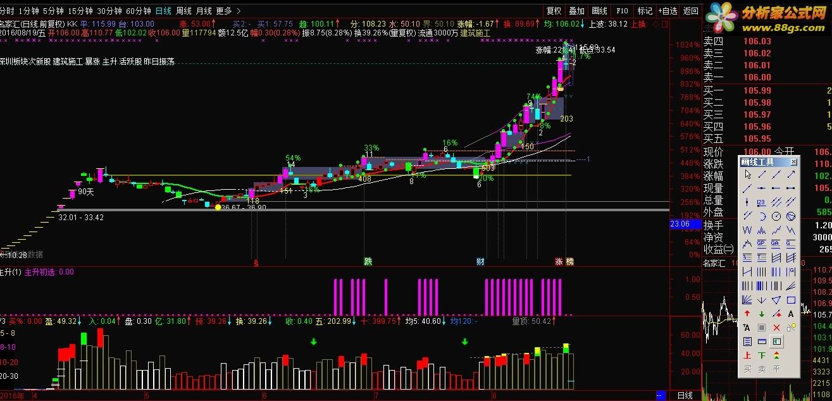Choose the triangle shape drawing tool

(x=776, y=299)
